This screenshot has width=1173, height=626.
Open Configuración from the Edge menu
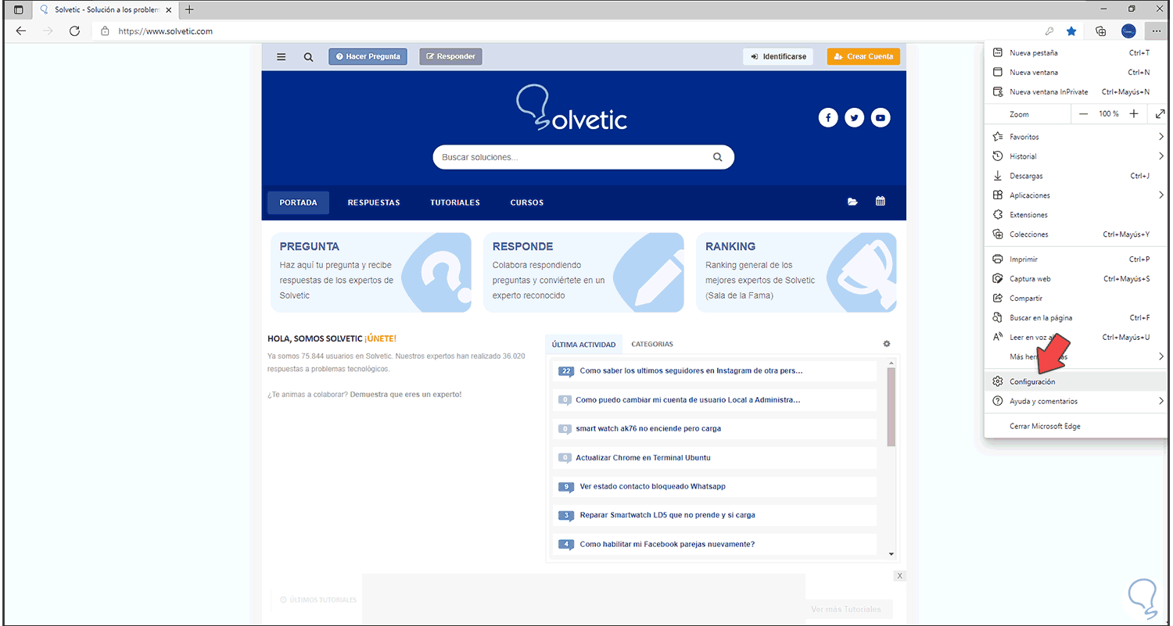click(x=1076, y=381)
